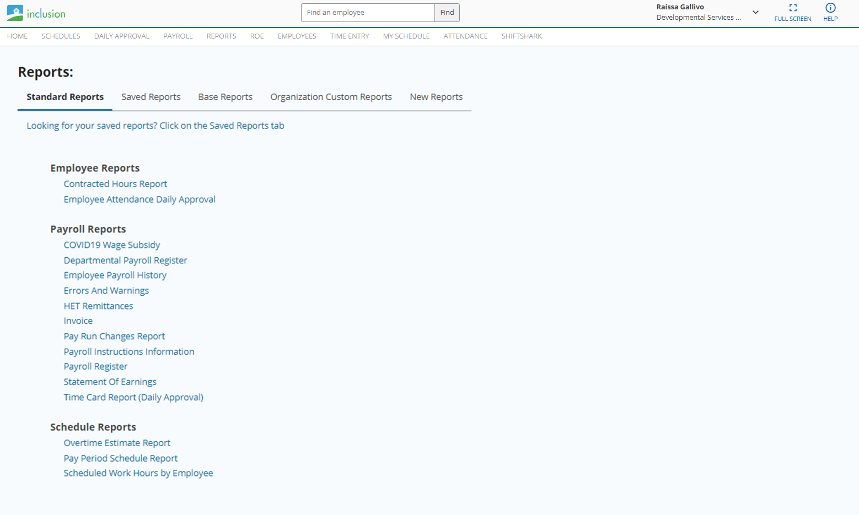This screenshot has height=515, width=859.
Task: Open the SCHEDULES menu
Action: point(61,36)
